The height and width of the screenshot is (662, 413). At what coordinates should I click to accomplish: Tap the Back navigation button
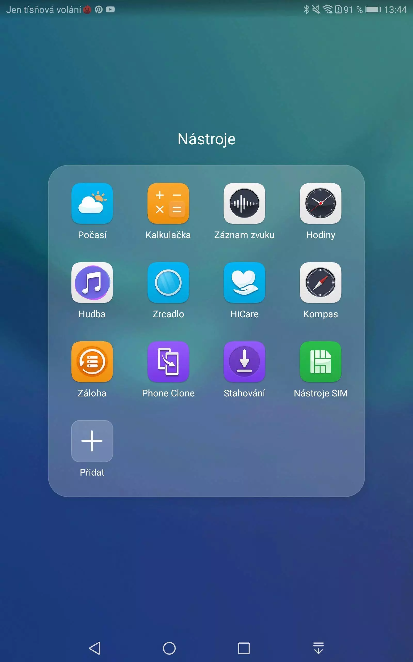[95, 648]
